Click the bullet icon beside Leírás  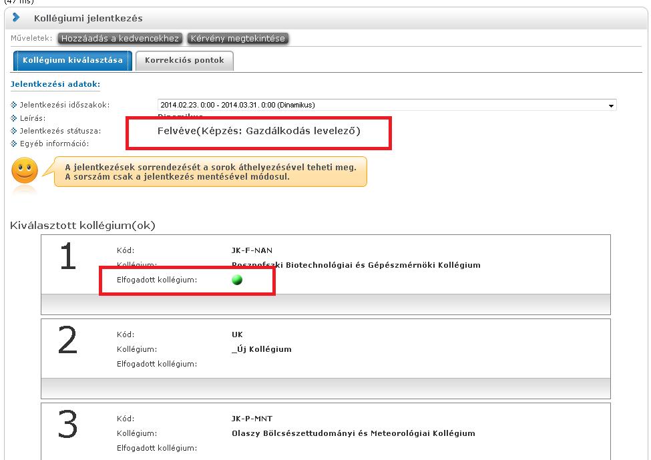pos(14,118)
